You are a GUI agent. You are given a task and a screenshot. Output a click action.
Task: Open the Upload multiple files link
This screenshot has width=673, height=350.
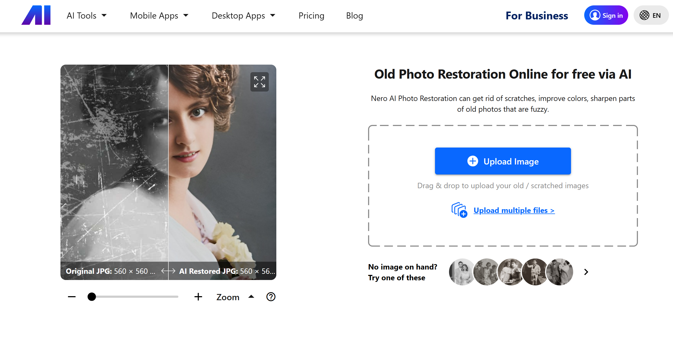[514, 210]
